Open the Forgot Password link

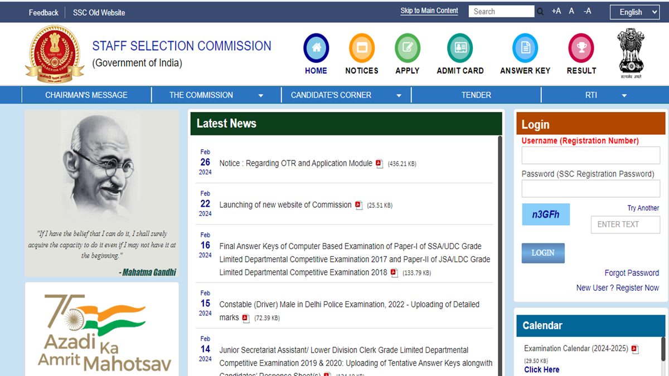(632, 273)
